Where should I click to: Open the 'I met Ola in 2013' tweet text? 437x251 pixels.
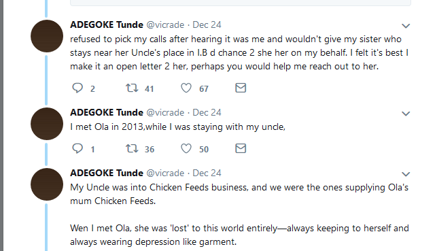(x=178, y=127)
